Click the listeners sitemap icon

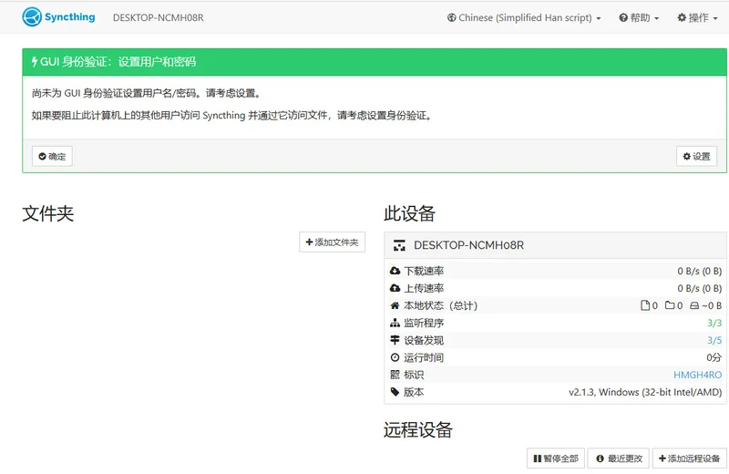click(395, 323)
